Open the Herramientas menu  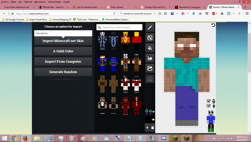pos(55,2)
